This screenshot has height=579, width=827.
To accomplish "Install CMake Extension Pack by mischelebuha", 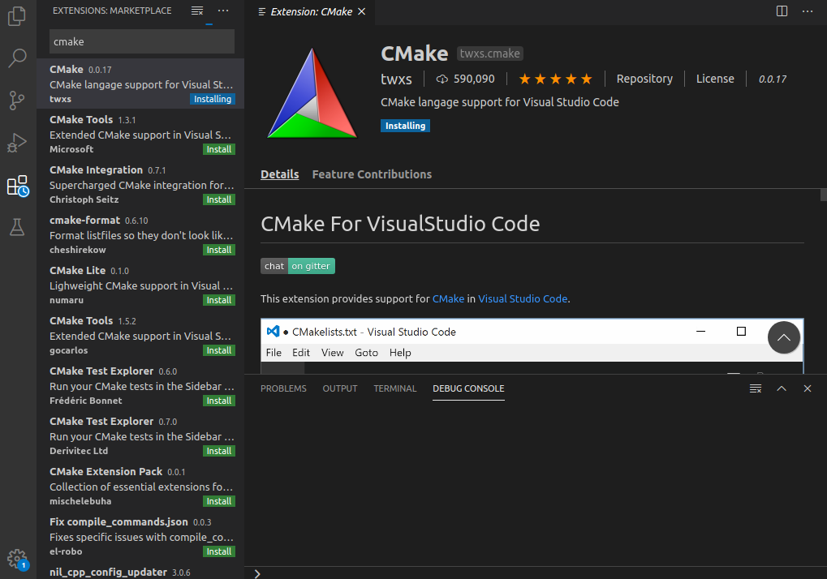I will tap(219, 501).
